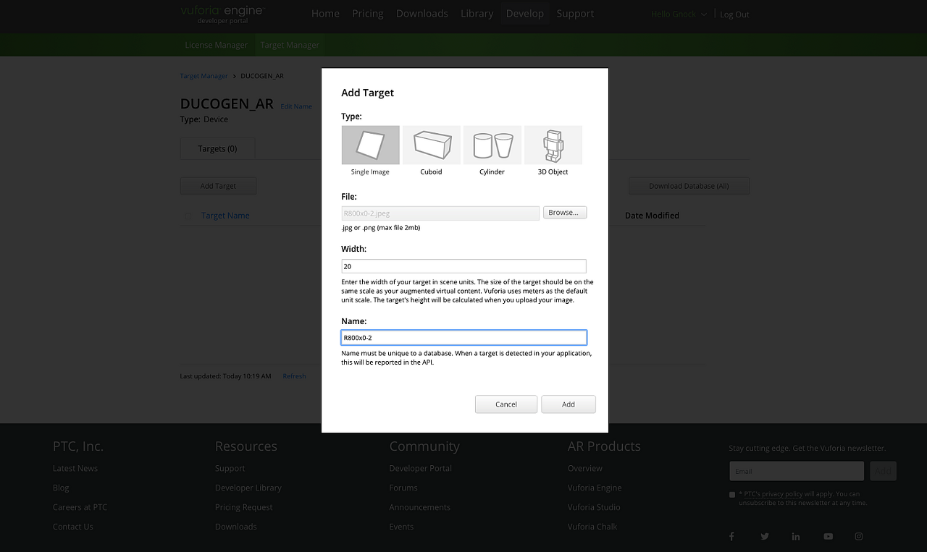
Task: Open Developer Library footer link
Action: 248,488
